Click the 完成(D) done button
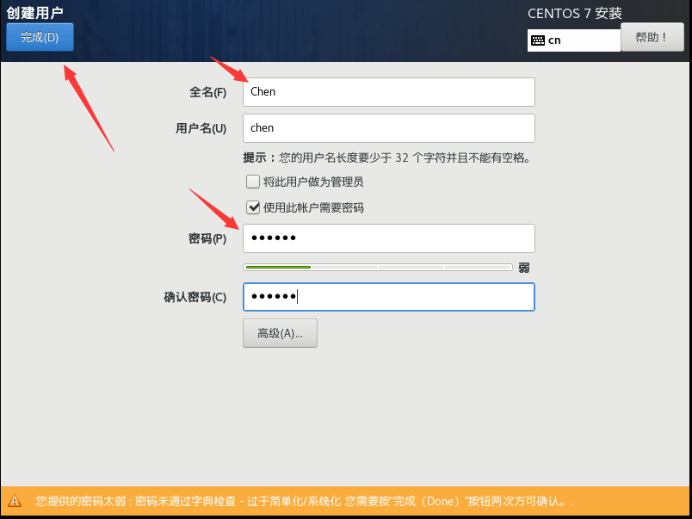Screen dimensions: 692x519 (40, 37)
